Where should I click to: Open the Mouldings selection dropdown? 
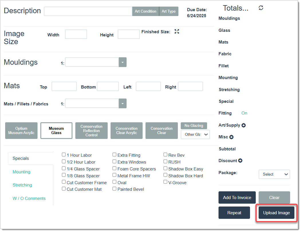pyautogui.click(x=123, y=62)
